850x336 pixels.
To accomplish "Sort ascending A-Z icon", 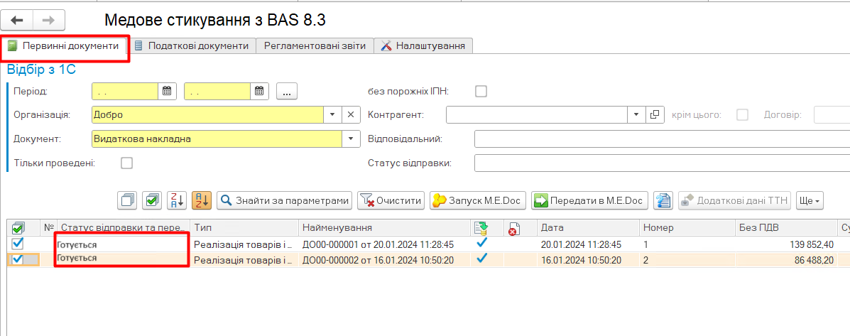I will coord(202,200).
